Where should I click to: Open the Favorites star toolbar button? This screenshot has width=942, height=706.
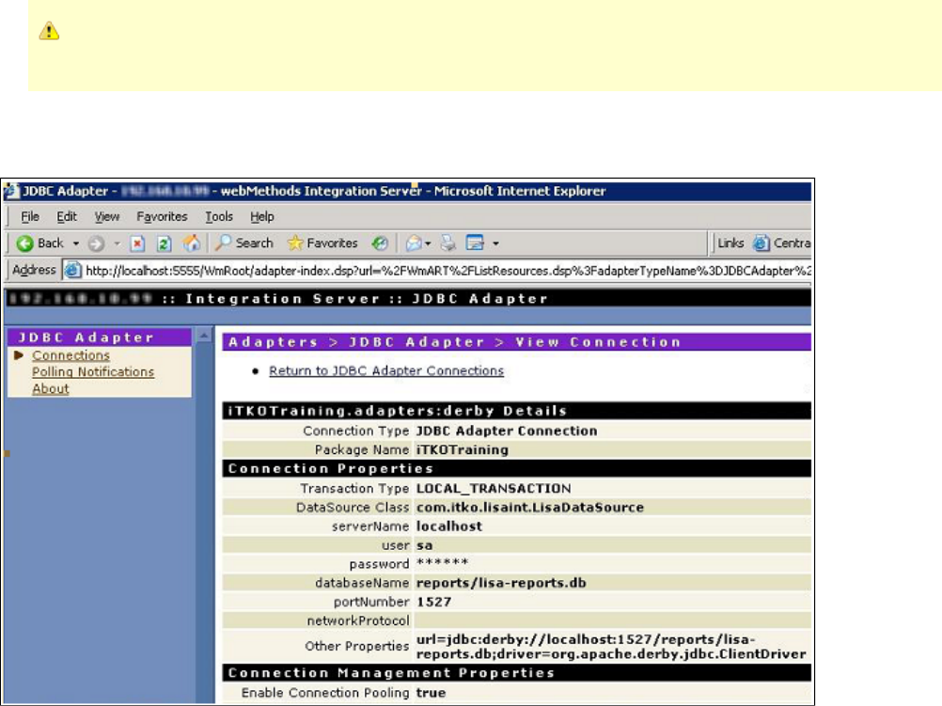[322, 243]
